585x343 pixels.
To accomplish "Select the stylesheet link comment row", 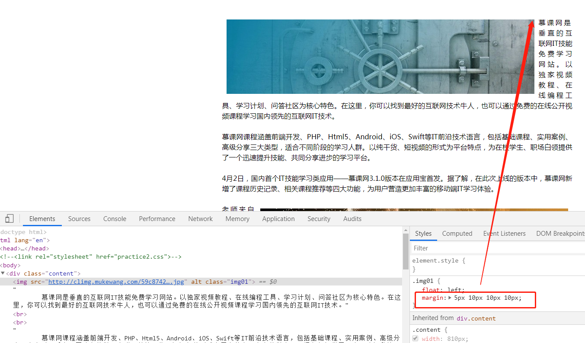I will (x=201, y=257).
